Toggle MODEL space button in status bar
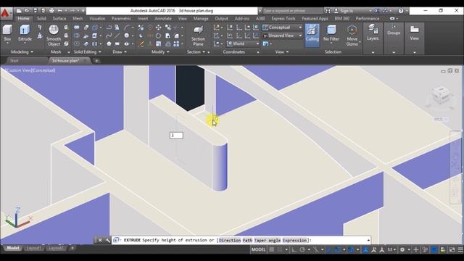 point(258,249)
